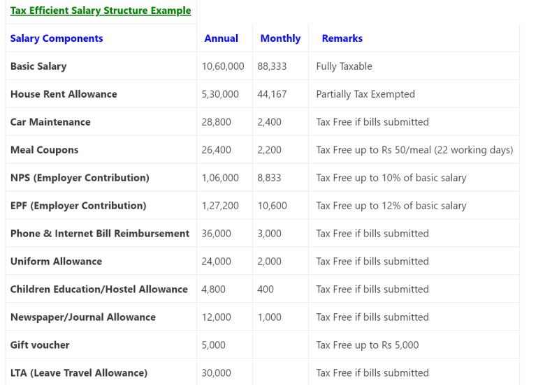
Task: Click the House Rent Allowance annual amount 5,30,000
Action: [x=220, y=94]
